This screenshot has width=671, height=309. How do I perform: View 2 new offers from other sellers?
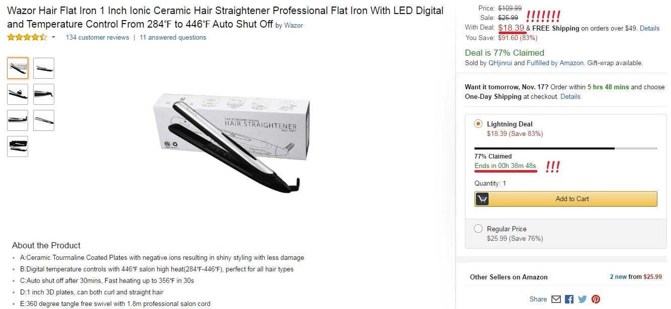click(619, 277)
